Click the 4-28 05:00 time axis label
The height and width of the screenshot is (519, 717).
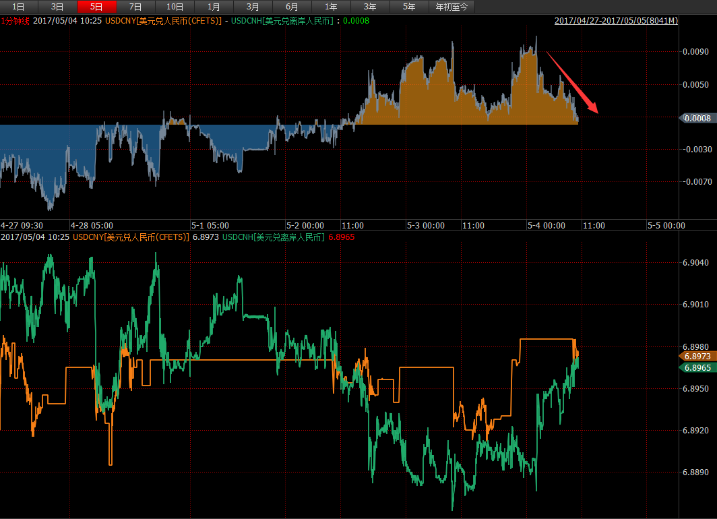pos(92,225)
